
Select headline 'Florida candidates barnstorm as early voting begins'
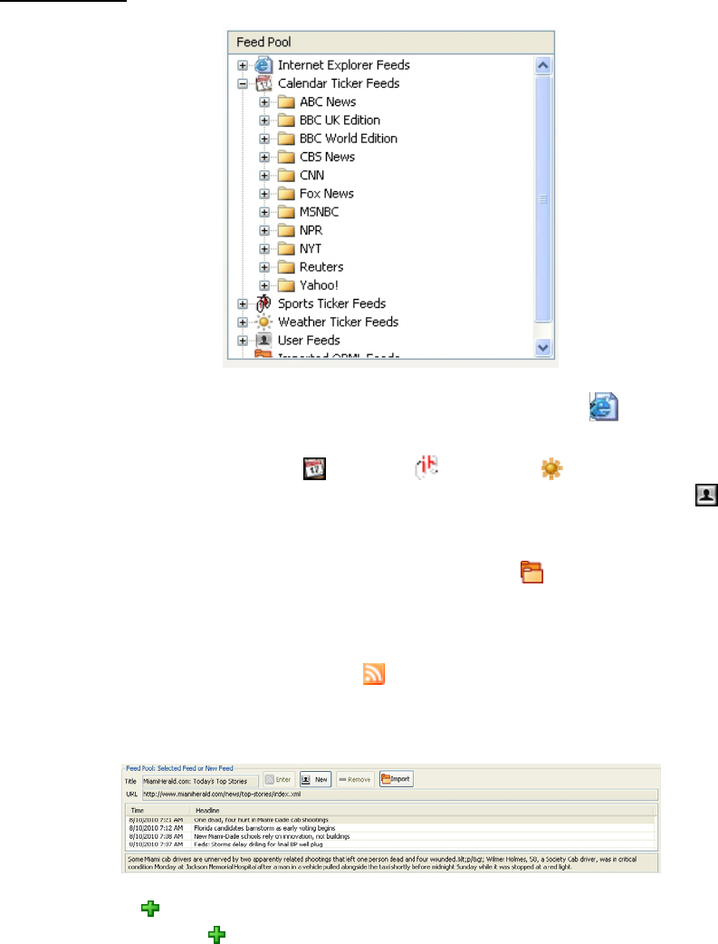(x=264, y=828)
